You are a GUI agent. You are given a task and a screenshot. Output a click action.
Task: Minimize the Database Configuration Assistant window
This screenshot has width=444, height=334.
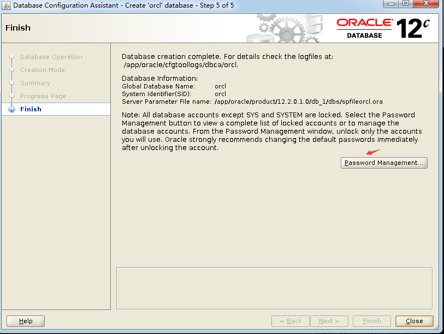pos(391,4)
